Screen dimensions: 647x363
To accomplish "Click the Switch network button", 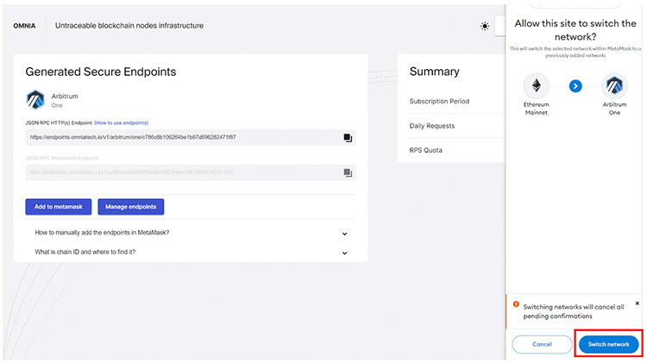I will [609, 344].
